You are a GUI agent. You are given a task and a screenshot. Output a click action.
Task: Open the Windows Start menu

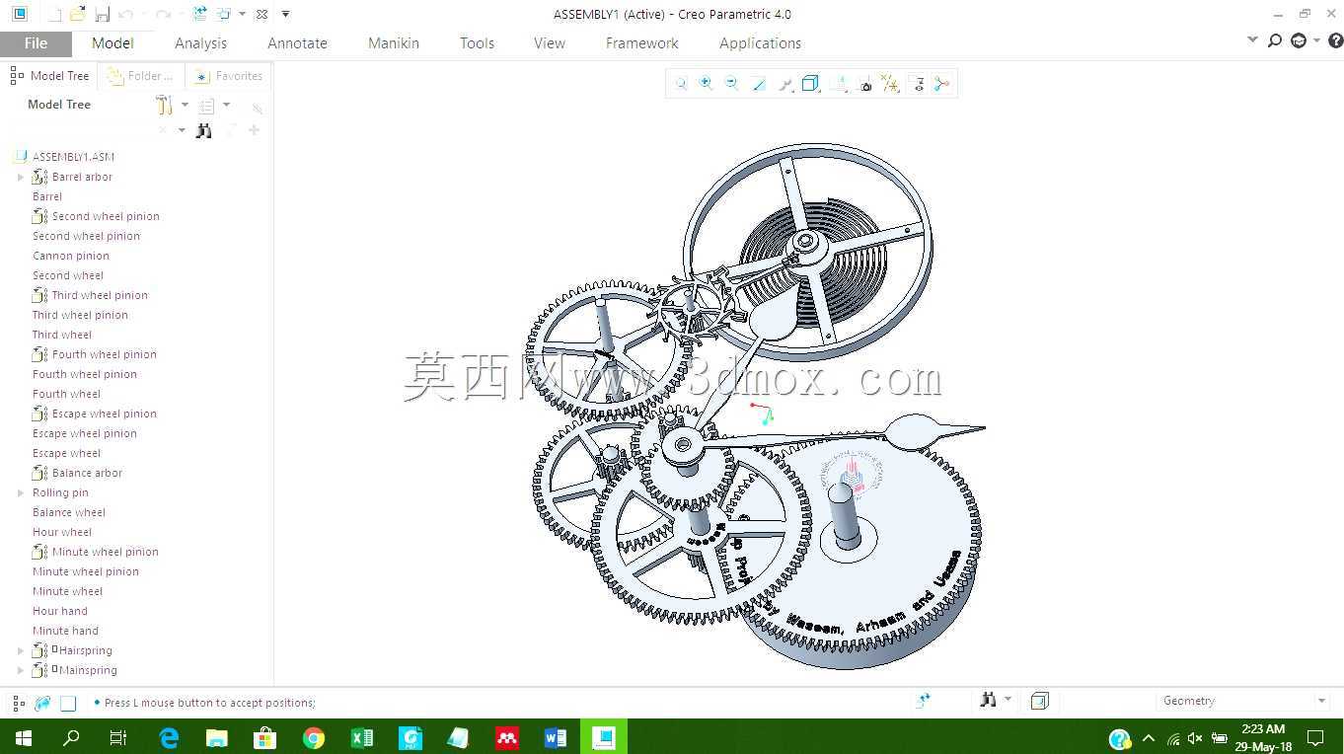point(24,737)
